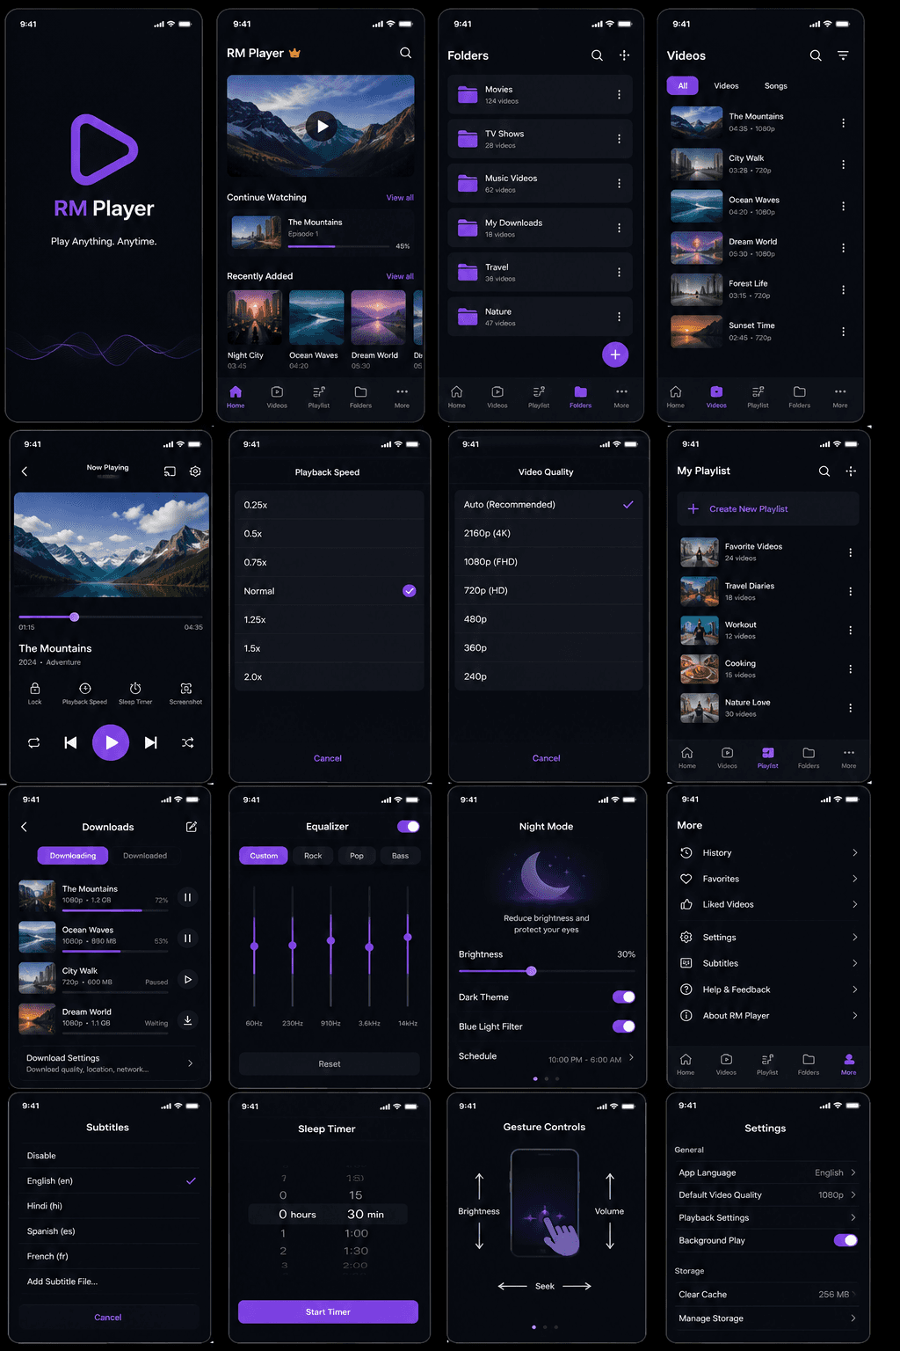Select Auto (Recommended) video quality
Viewport: 900px width, 1351px height.
pyautogui.click(x=547, y=505)
